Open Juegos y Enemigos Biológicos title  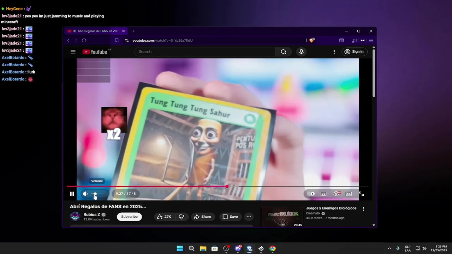[331, 208]
